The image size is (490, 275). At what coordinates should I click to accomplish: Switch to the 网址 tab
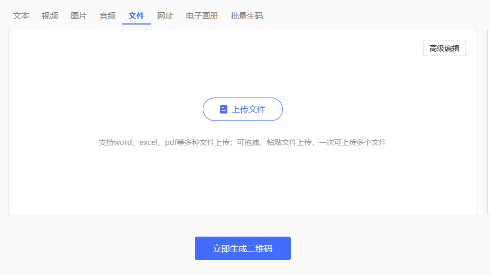(x=165, y=16)
